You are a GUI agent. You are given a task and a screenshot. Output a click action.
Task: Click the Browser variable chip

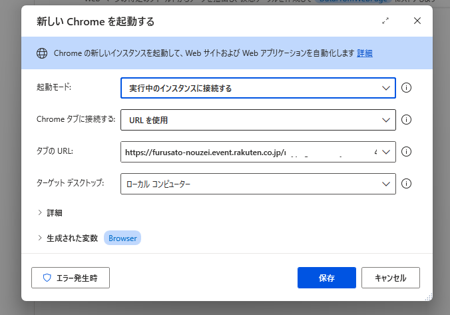[x=122, y=238]
